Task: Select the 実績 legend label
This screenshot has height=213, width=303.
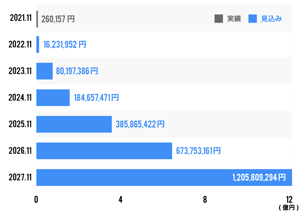Action: coord(234,19)
